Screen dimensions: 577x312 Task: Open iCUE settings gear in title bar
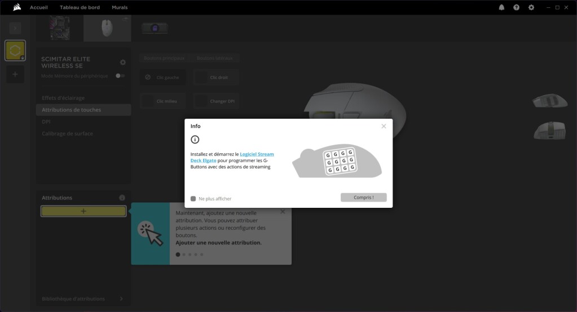(x=531, y=7)
